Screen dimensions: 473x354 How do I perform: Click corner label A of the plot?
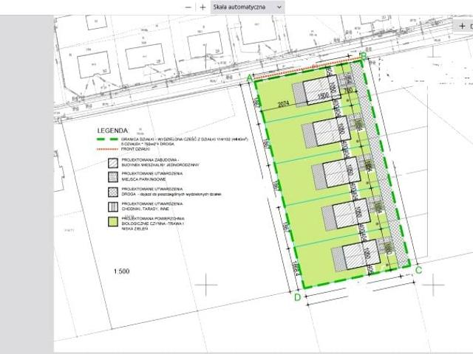[250, 78]
